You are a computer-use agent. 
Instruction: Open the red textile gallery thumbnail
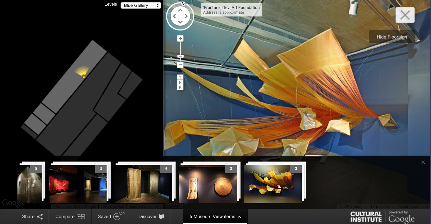pos(78,184)
